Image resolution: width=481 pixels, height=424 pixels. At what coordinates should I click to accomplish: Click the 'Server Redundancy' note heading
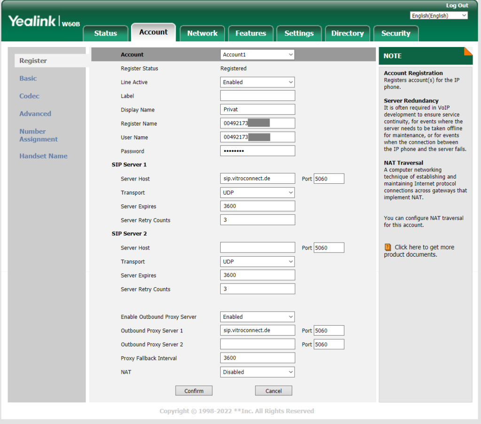tap(411, 101)
